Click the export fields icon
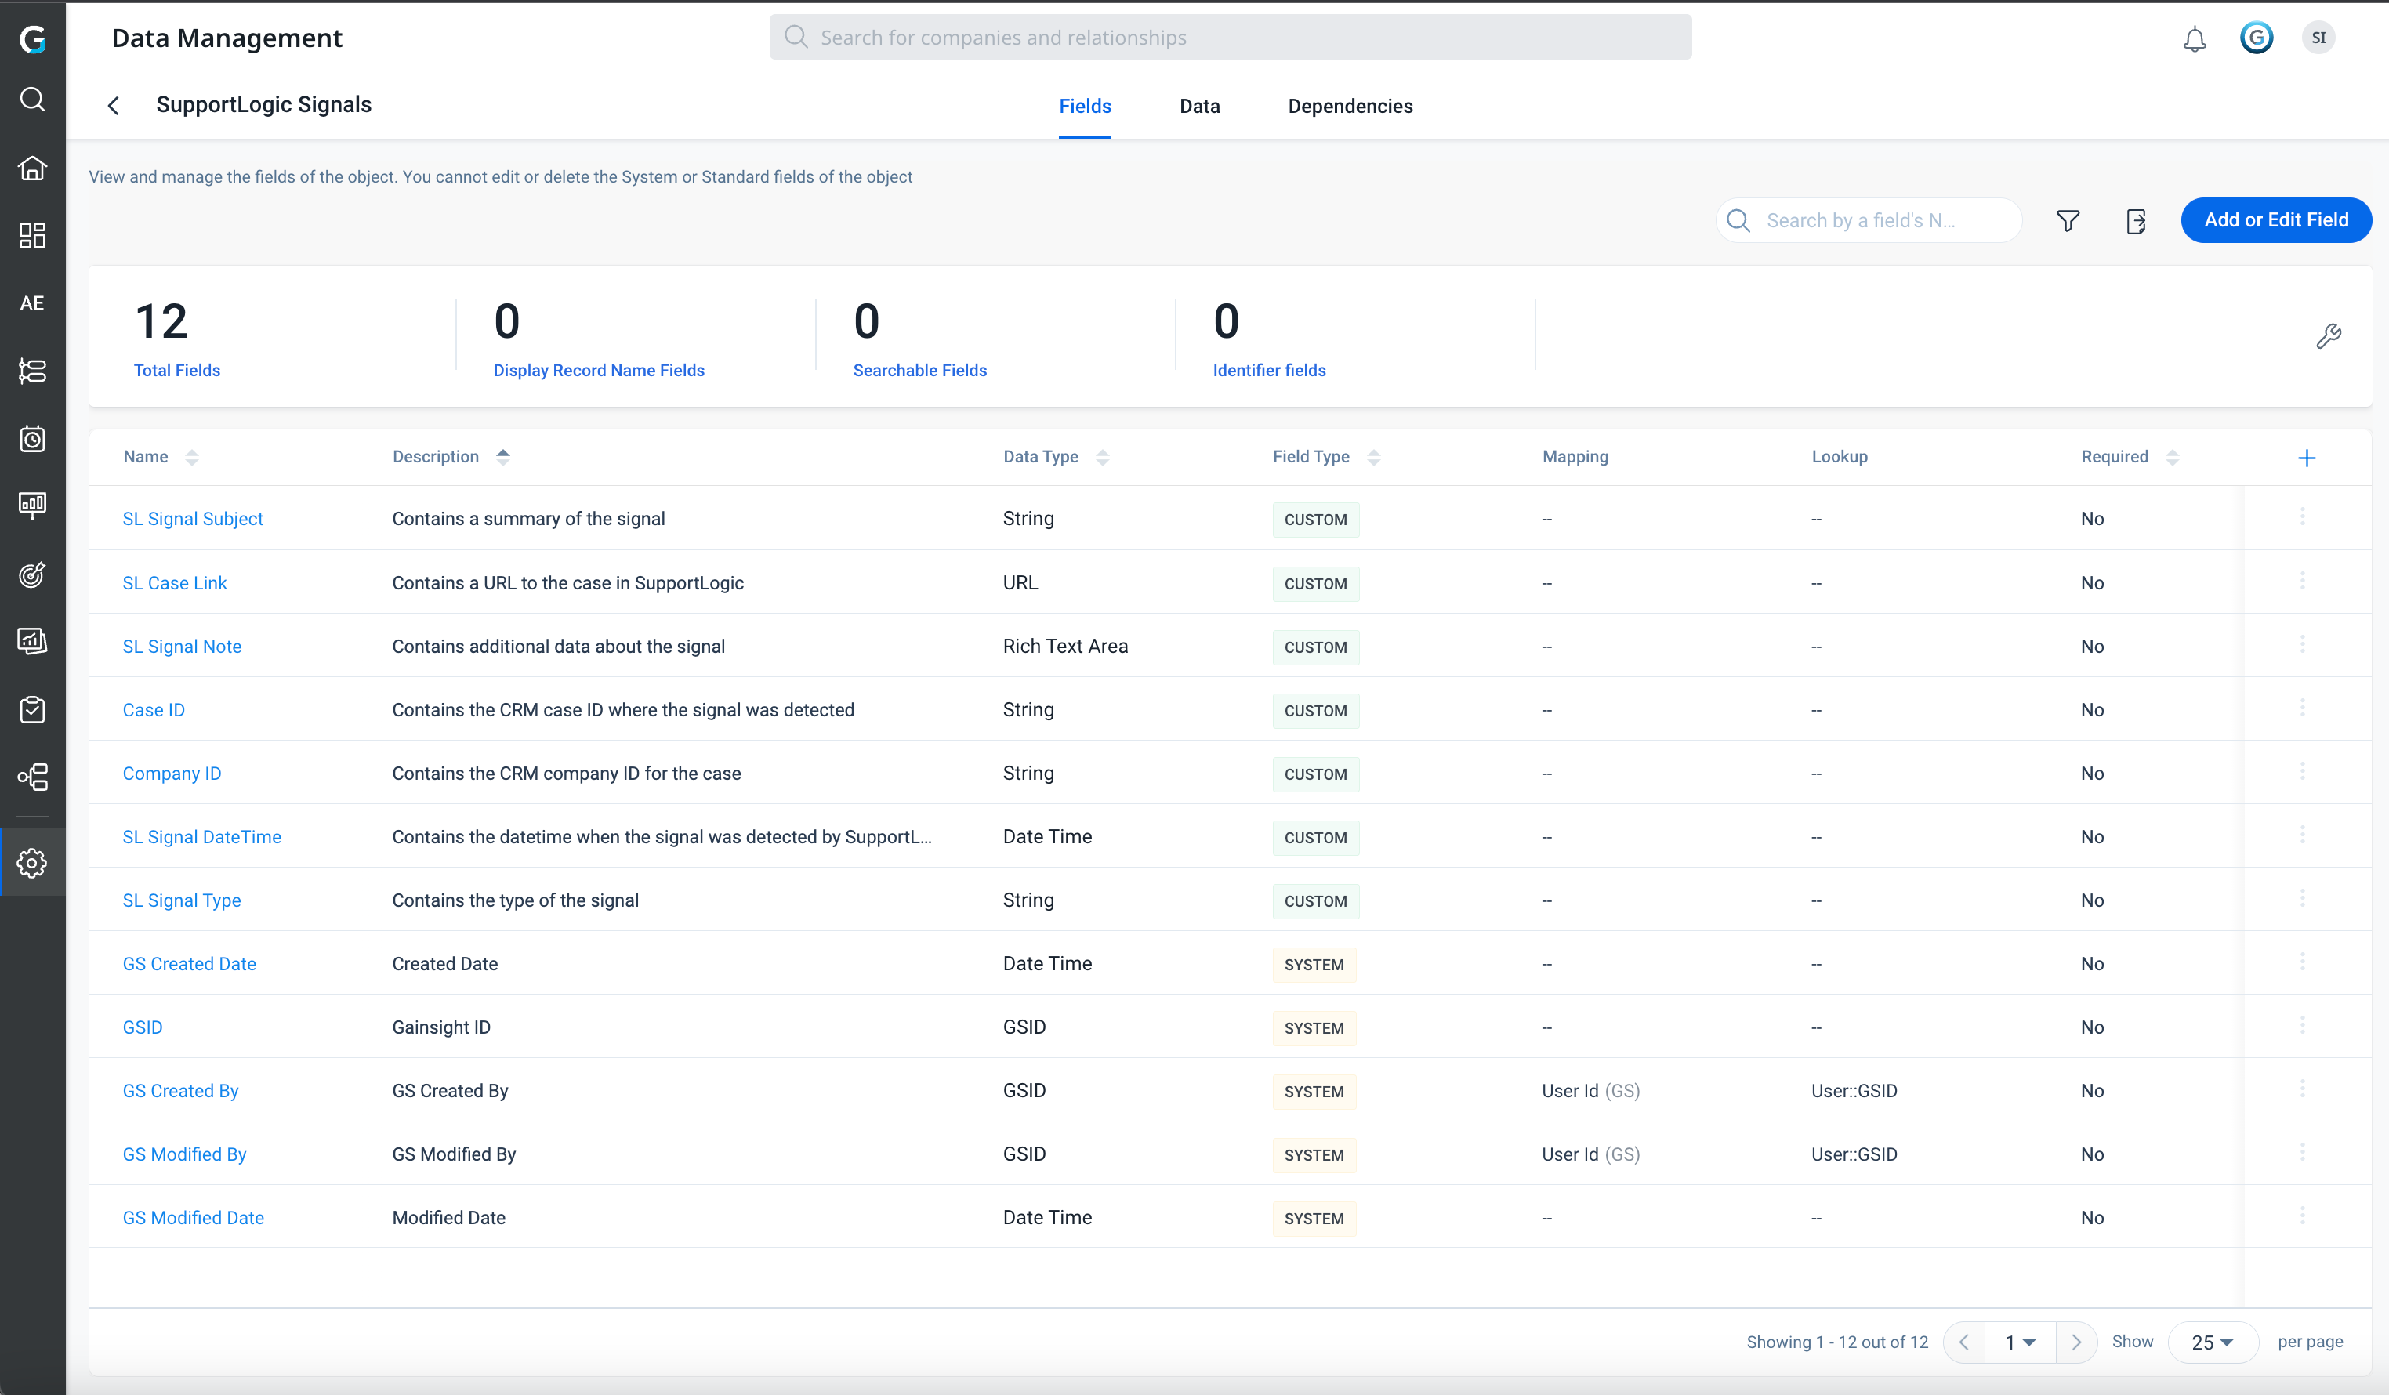 click(x=2136, y=221)
